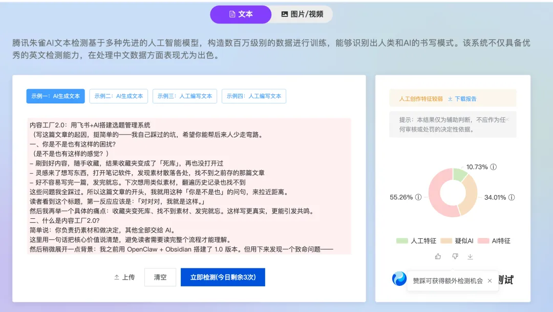Close the 提示 hint notice
The width and height of the screenshot is (553, 312).
point(507,120)
